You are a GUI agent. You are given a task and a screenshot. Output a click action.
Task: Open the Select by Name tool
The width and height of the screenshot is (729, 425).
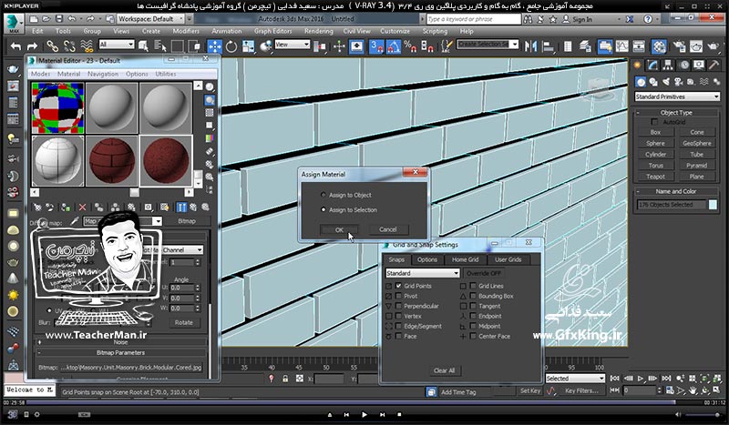point(160,46)
